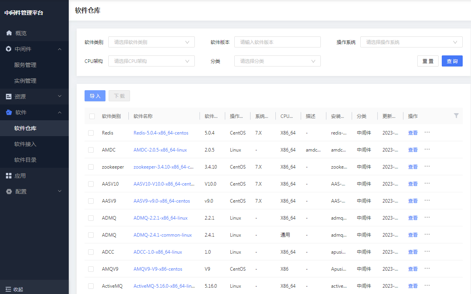471x294 pixels.
Task: Check the AMQV9 row checkbox
Action: pyautogui.click(x=91, y=269)
